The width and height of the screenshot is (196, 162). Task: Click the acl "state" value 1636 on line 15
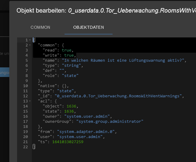[69, 111]
